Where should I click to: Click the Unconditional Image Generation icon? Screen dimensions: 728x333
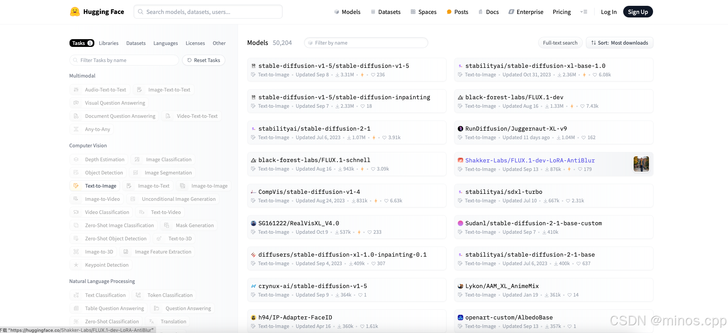(x=133, y=199)
